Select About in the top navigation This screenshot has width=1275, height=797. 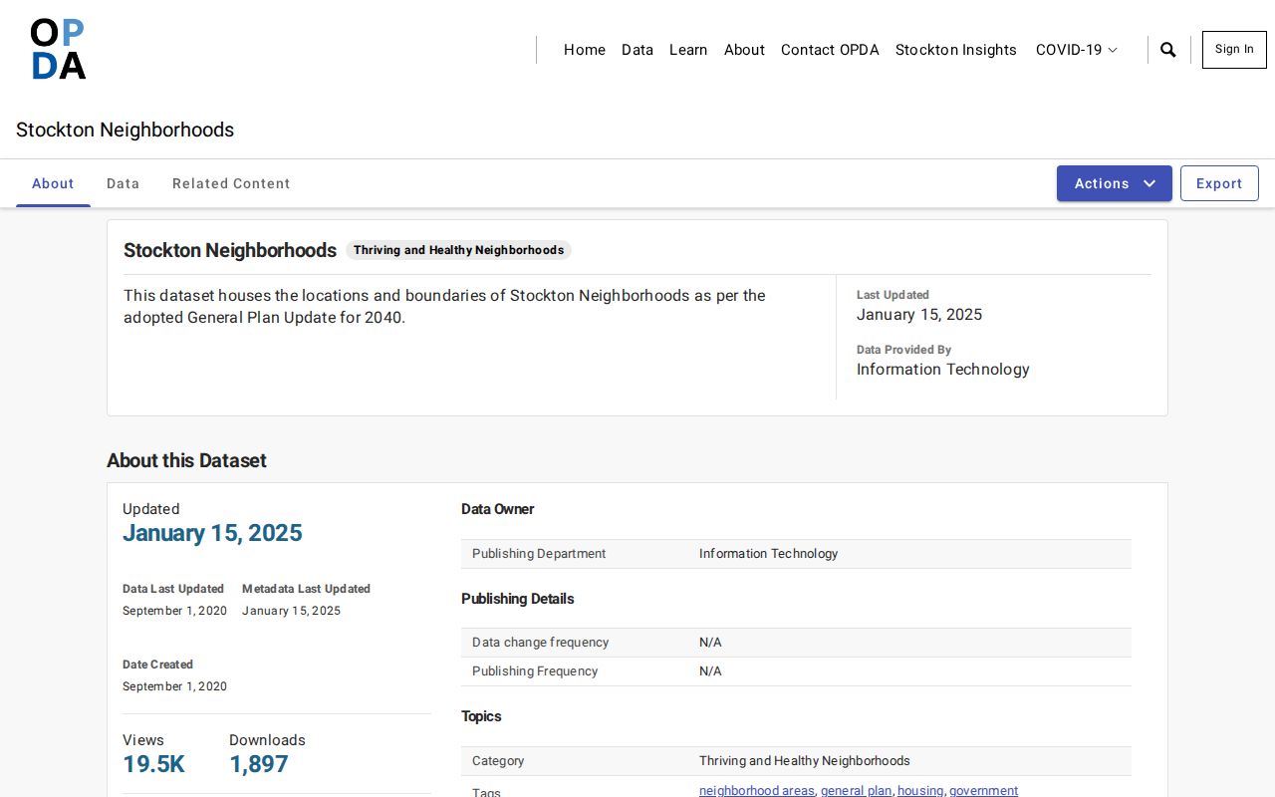click(x=744, y=50)
